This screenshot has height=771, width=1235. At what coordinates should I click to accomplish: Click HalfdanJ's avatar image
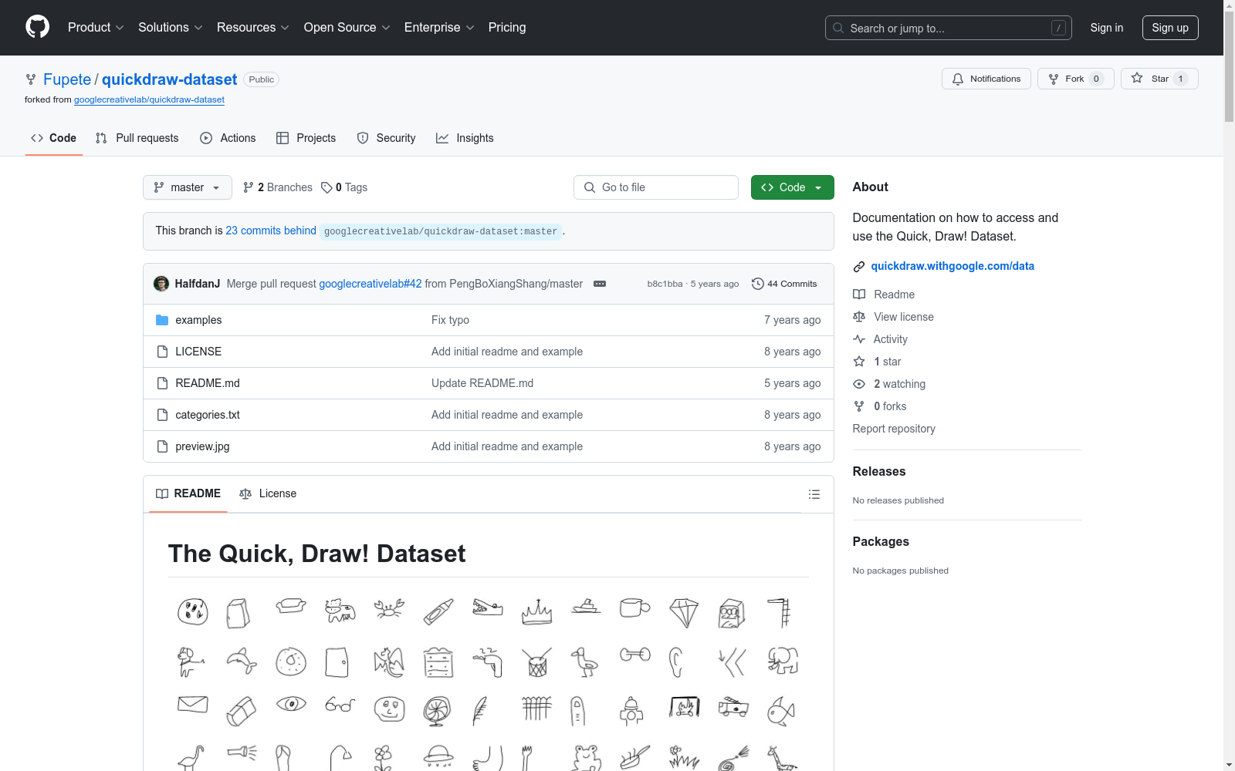(x=161, y=284)
